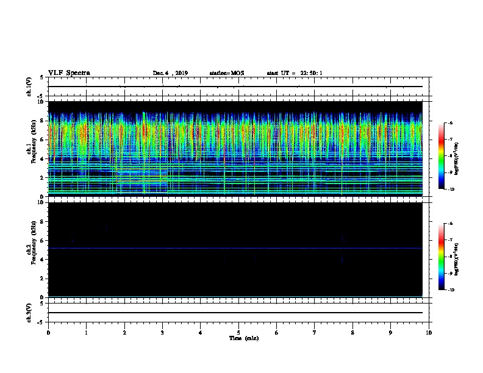Click the time tick label "5"
The height and width of the screenshot is (373, 483).
[x=238, y=332]
